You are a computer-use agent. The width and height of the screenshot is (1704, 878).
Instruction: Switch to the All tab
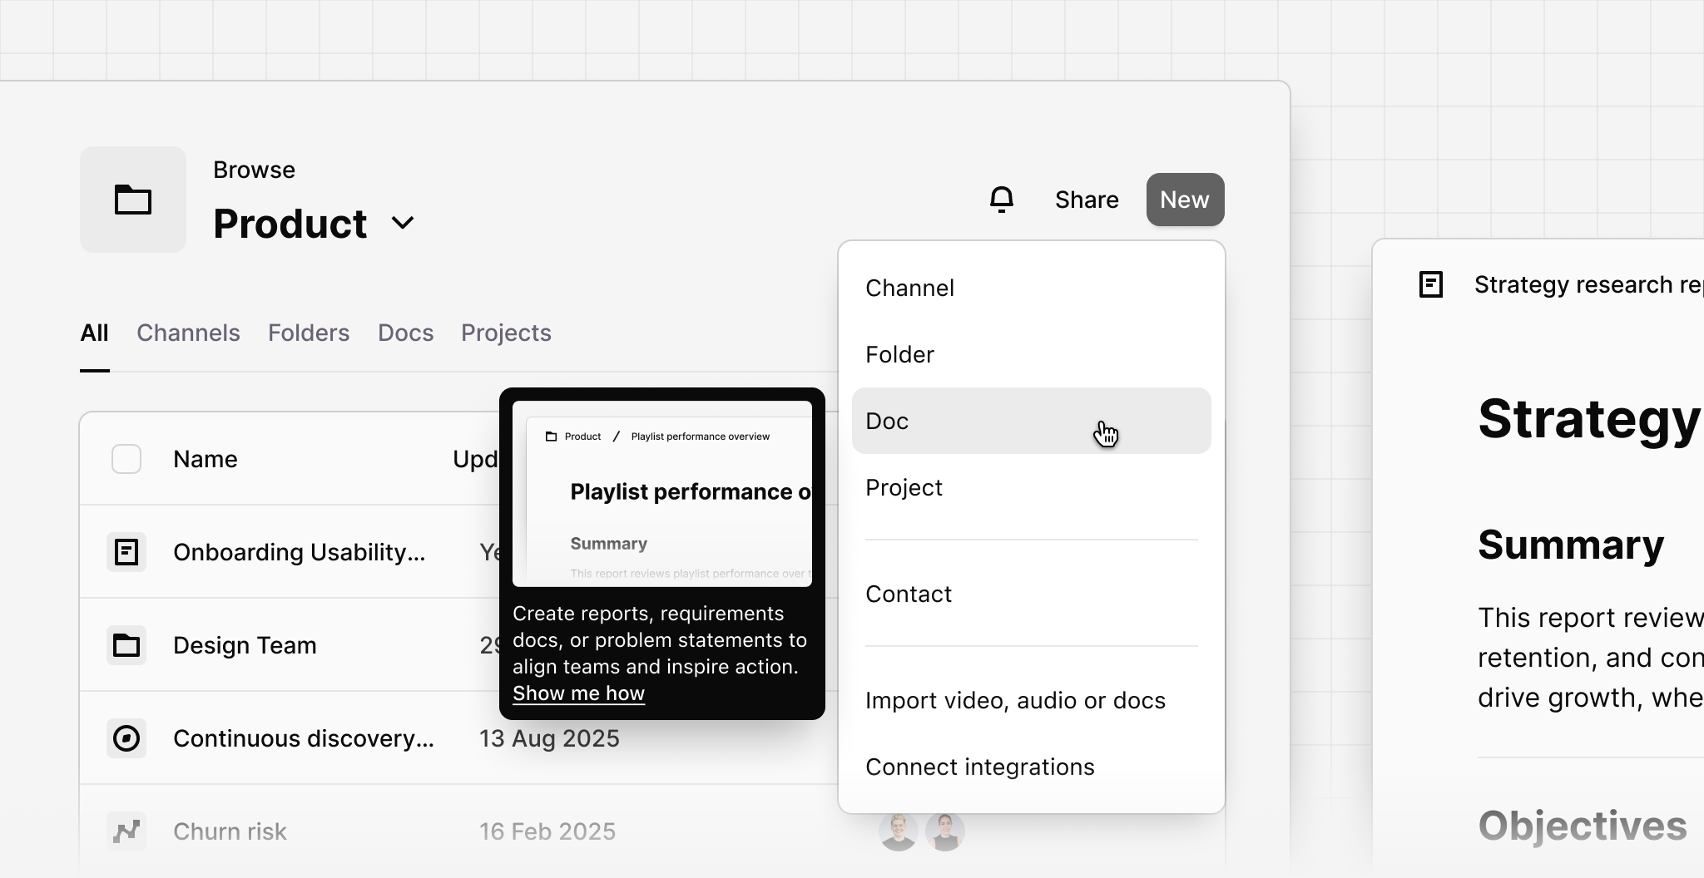tap(95, 333)
